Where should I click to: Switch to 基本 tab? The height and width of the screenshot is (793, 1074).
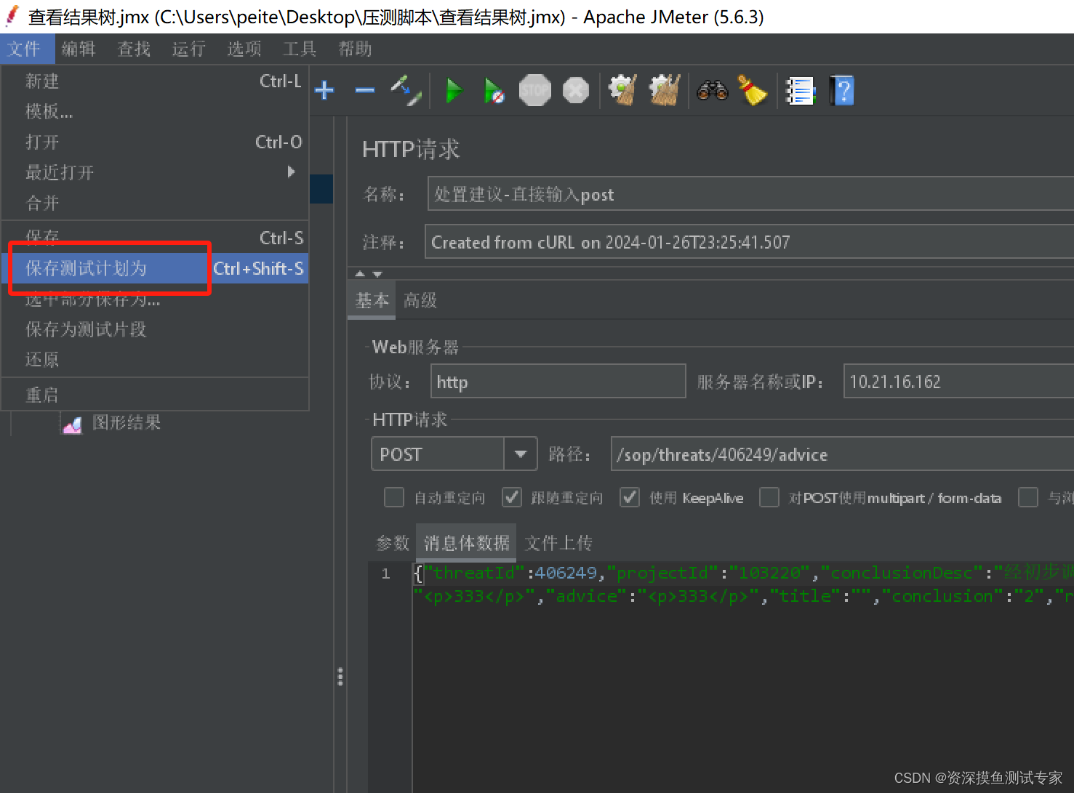pos(372,300)
